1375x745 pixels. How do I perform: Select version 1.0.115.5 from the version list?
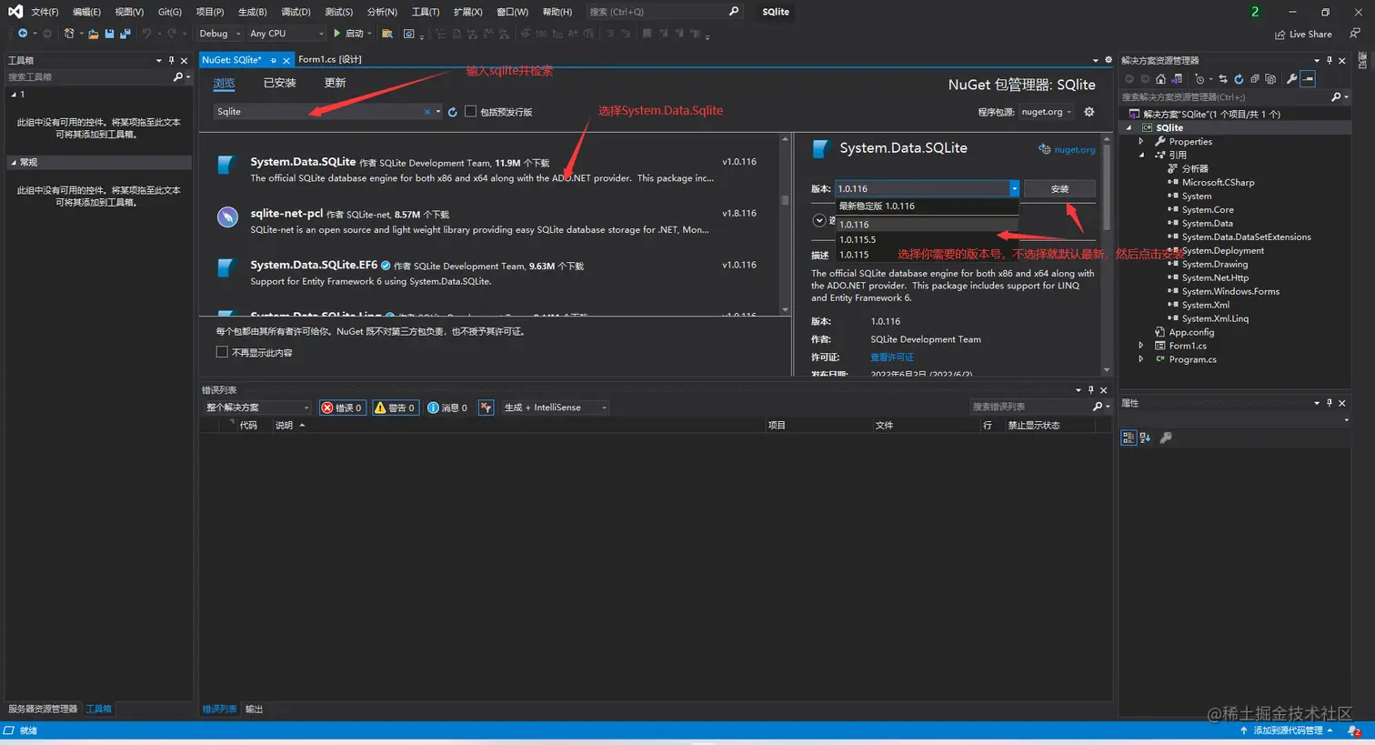coord(926,240)
